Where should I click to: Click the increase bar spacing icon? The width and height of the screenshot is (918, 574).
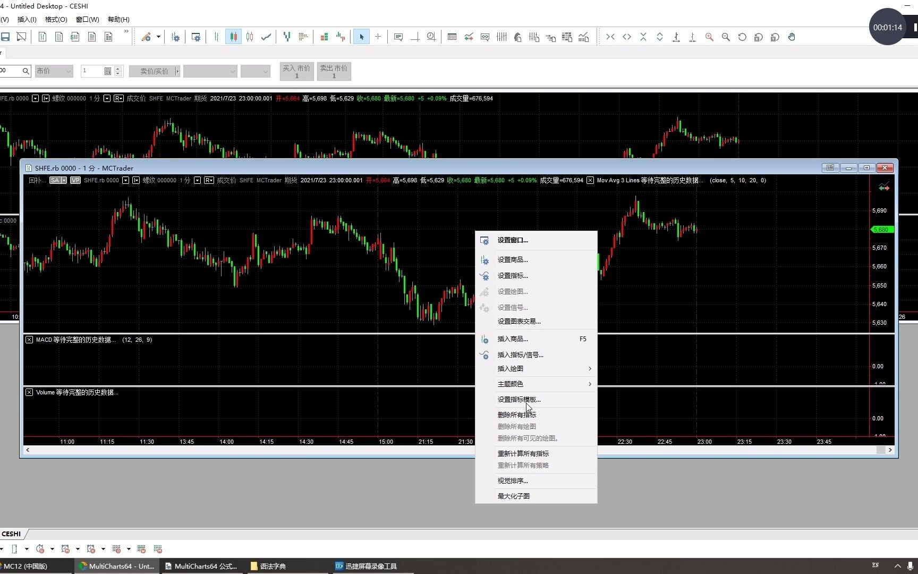(x=627, y=37)
